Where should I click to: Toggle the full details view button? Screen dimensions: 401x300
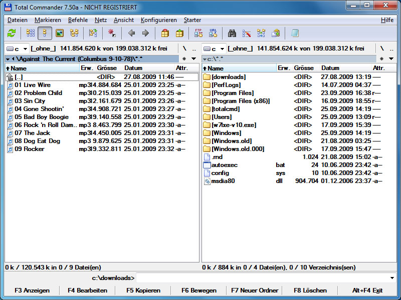click(x=45, y=33)
